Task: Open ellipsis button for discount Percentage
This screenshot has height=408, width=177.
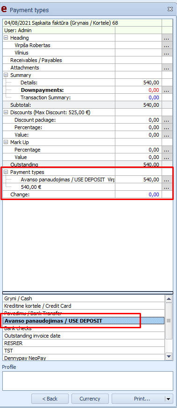Action: [167, 127]
